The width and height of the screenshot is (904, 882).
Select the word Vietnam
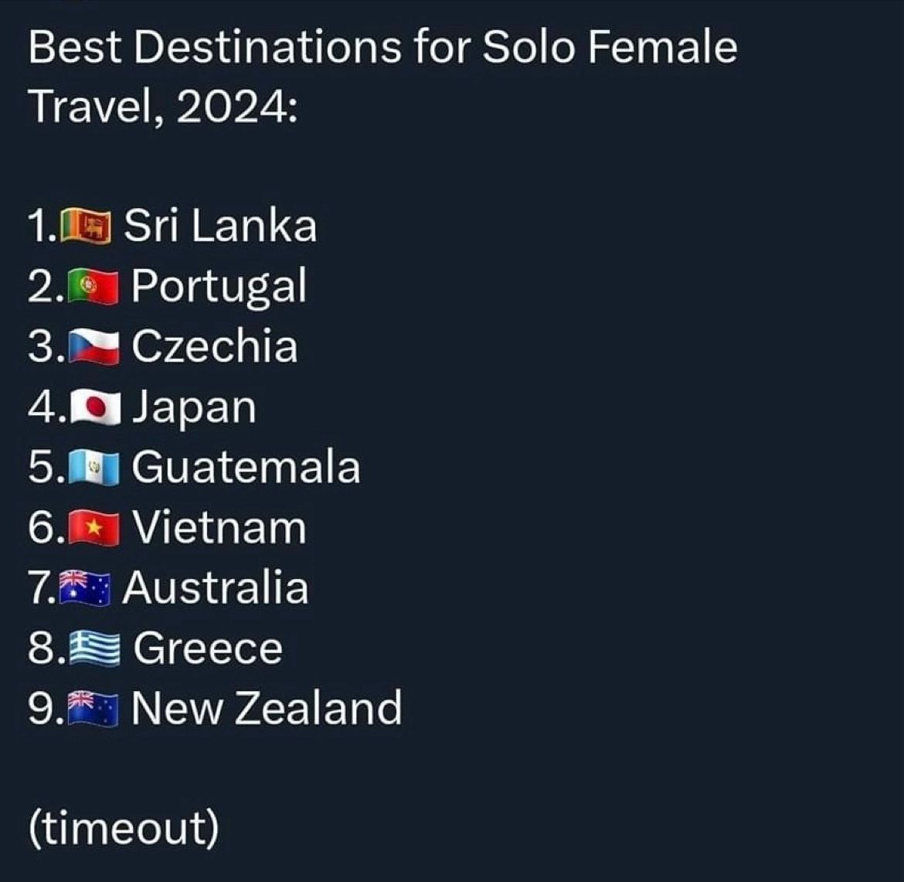click(x=219, y=527)
